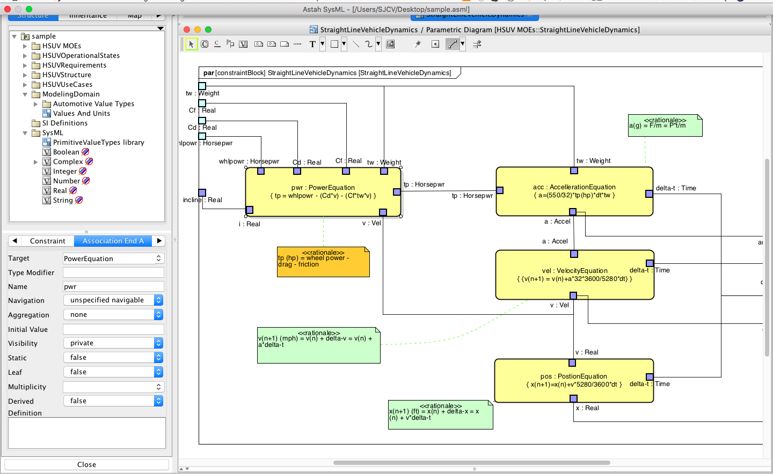Screen dimensions: 773x474
Task: Collapse the SysML folder
Action: [25, 133]
